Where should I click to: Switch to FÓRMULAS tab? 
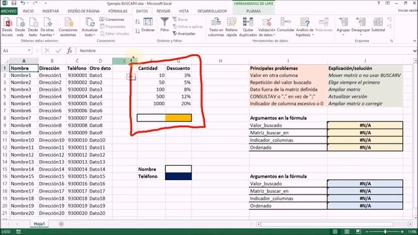pos(118,11)
